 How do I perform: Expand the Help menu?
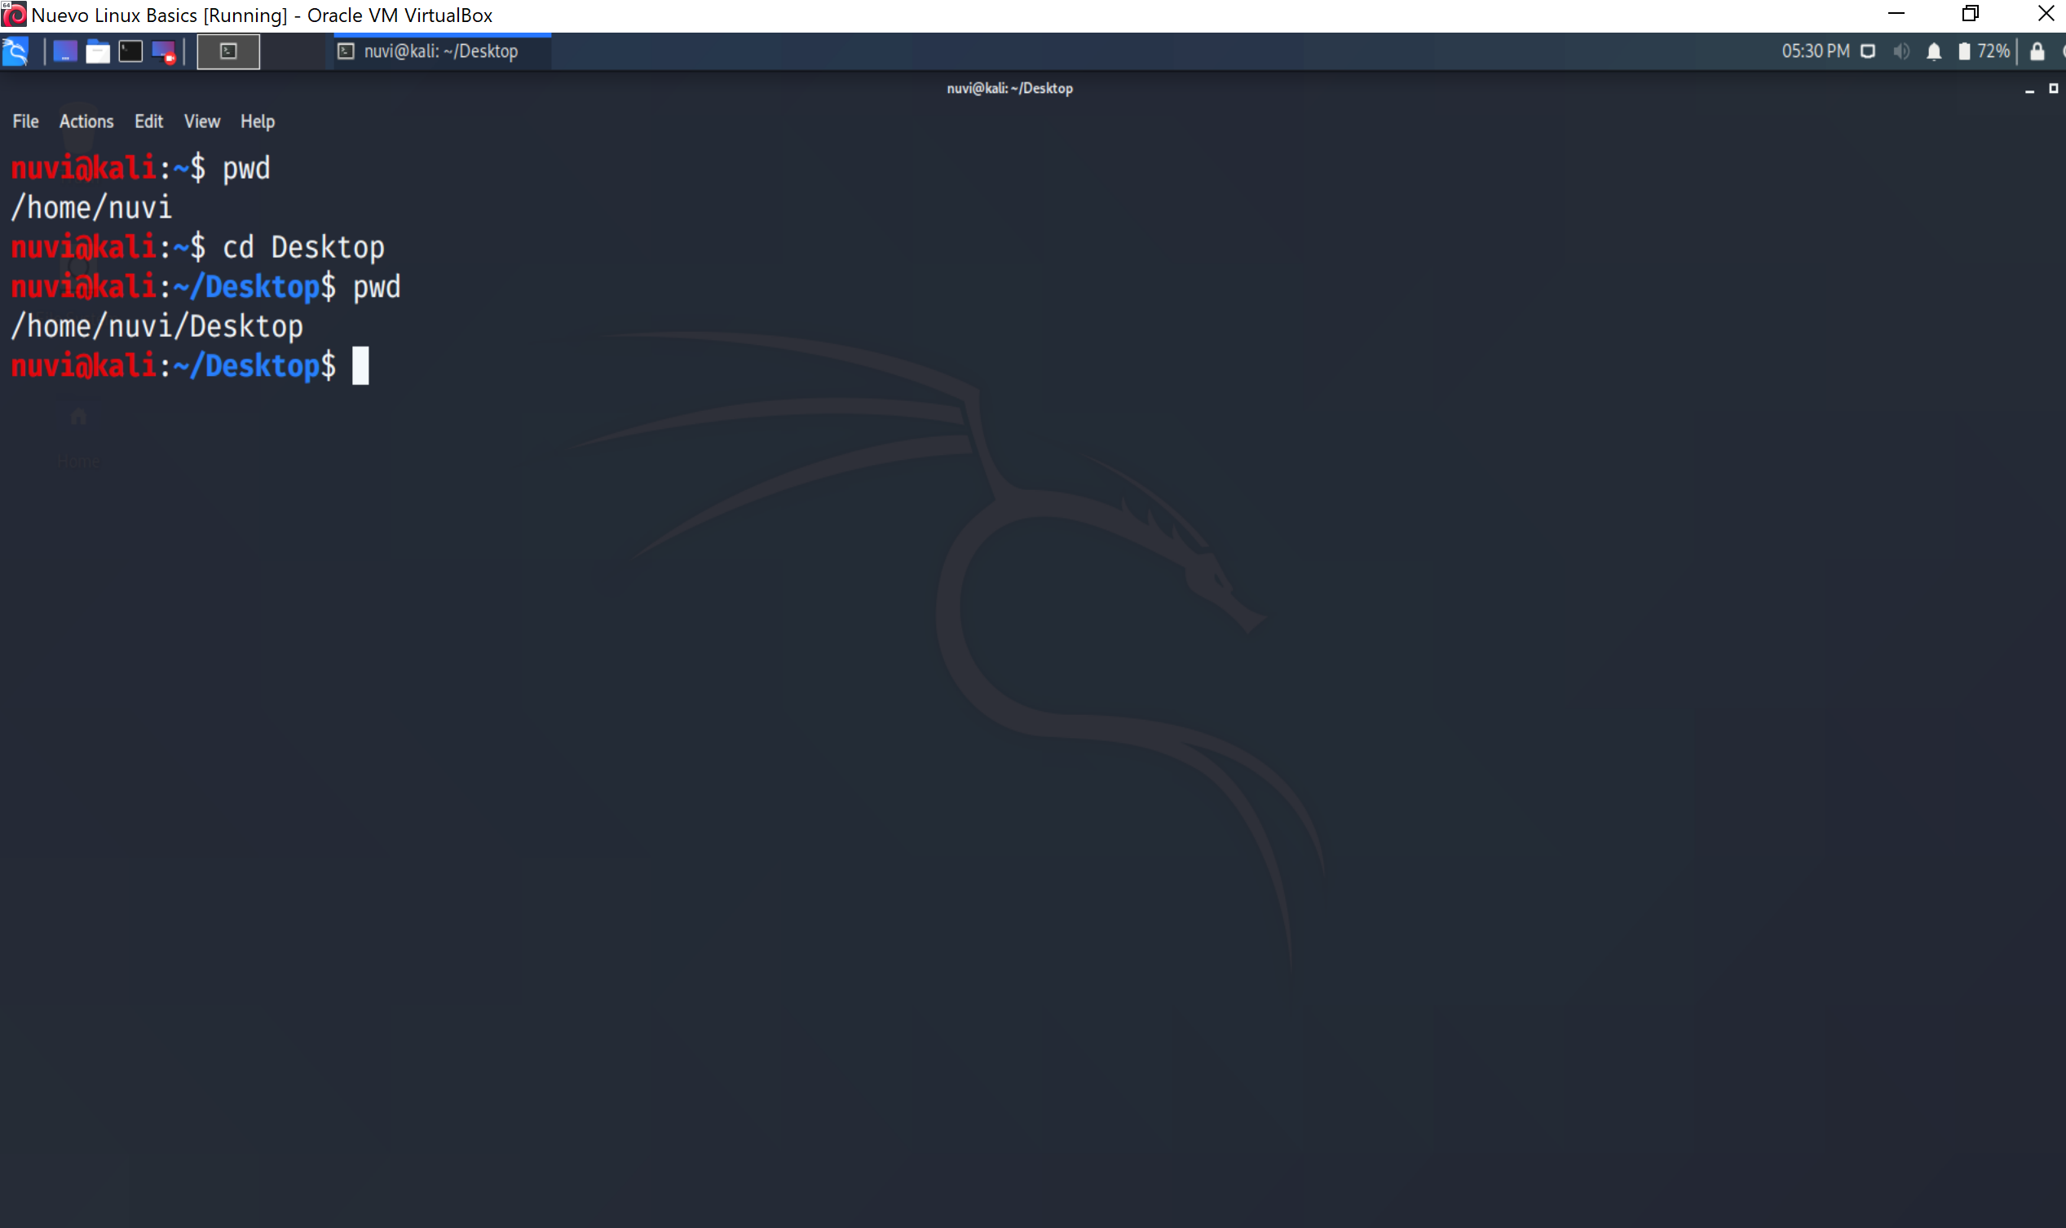click(258, 121)
